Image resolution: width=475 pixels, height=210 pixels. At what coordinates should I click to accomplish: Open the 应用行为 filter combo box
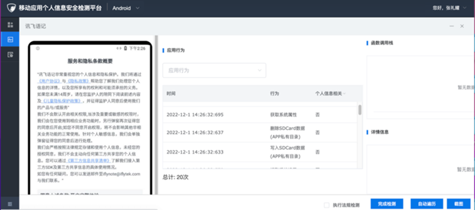[215, 71]
